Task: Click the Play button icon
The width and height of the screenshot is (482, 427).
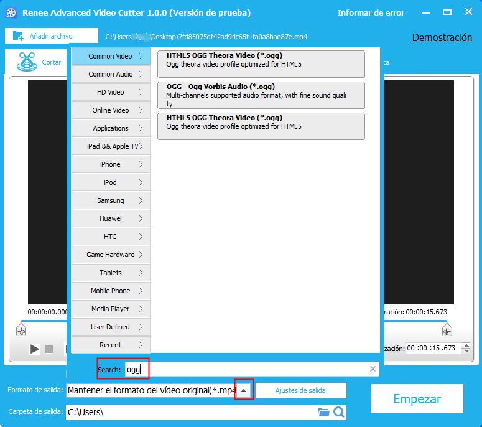Action: [35, 349]
